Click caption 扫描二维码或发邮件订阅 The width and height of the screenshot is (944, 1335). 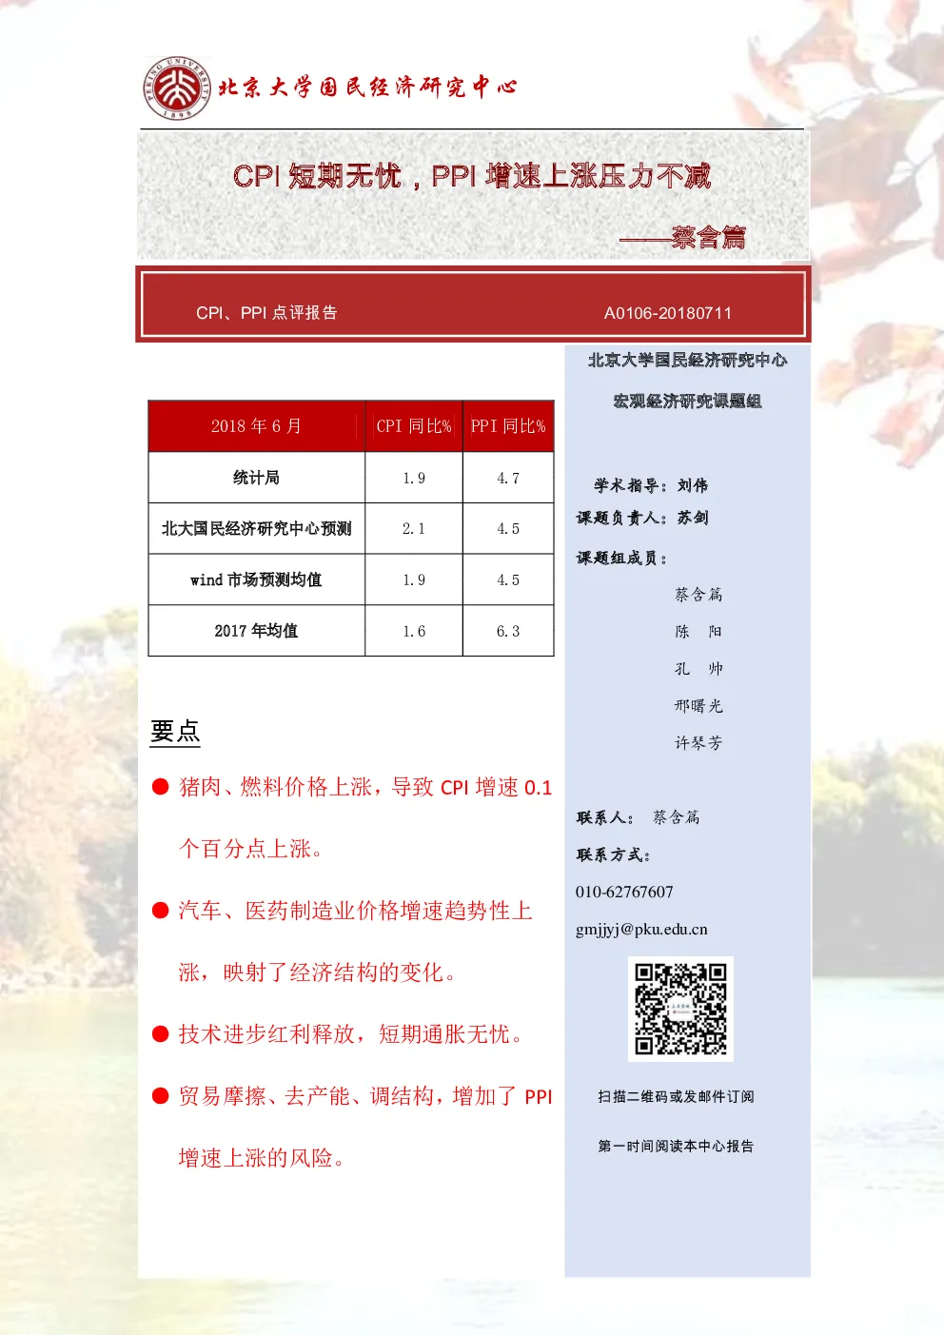click(x=676, y=1097)
